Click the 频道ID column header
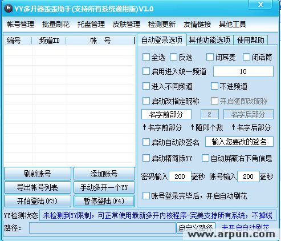Viewport: 281px width, 241px height. tap(49, 41)
